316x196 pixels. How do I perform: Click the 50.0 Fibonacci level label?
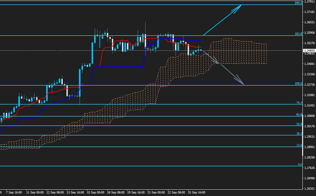[x=299, y=124]
